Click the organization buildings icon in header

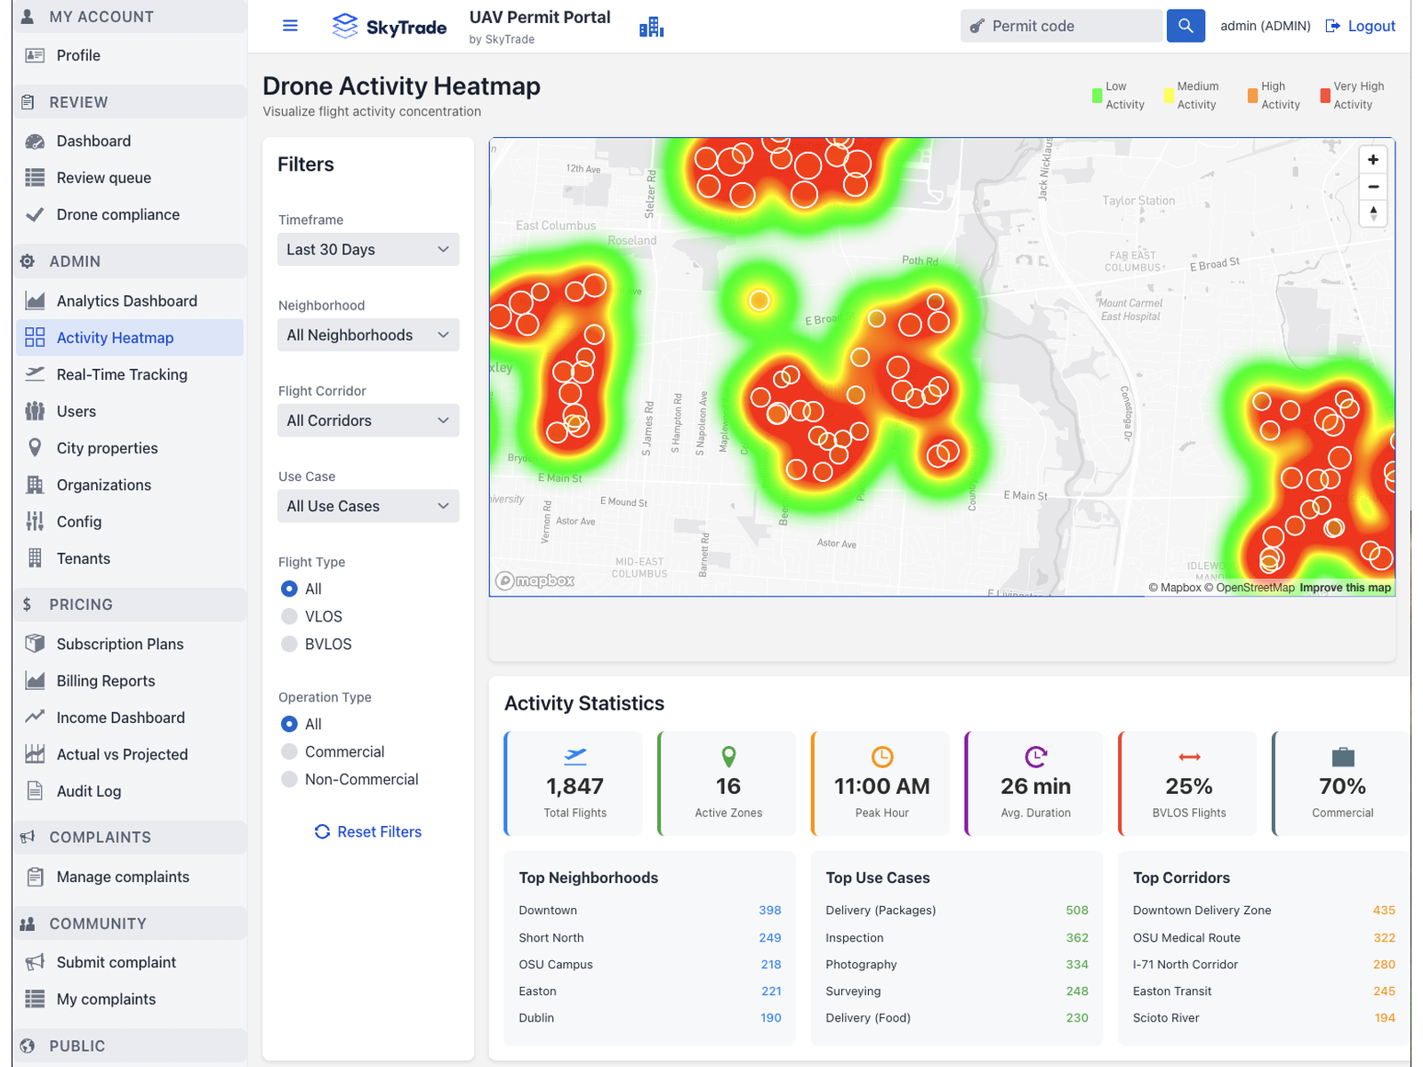coord(651,28)
